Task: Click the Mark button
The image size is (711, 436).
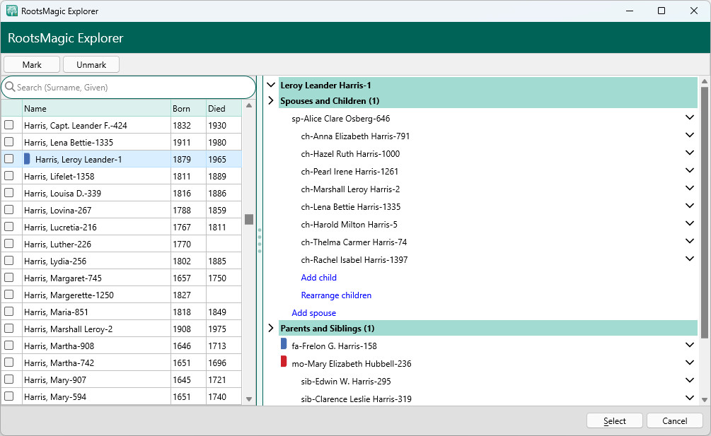Action: point(32,64)
